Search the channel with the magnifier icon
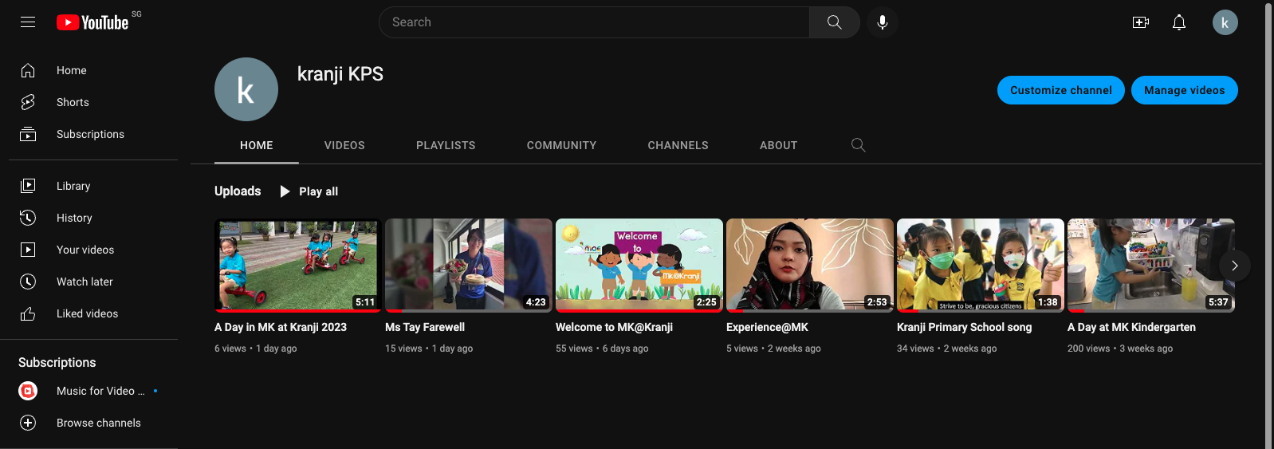This screenshot has width=1274, height=449. [x=858, y=145]
